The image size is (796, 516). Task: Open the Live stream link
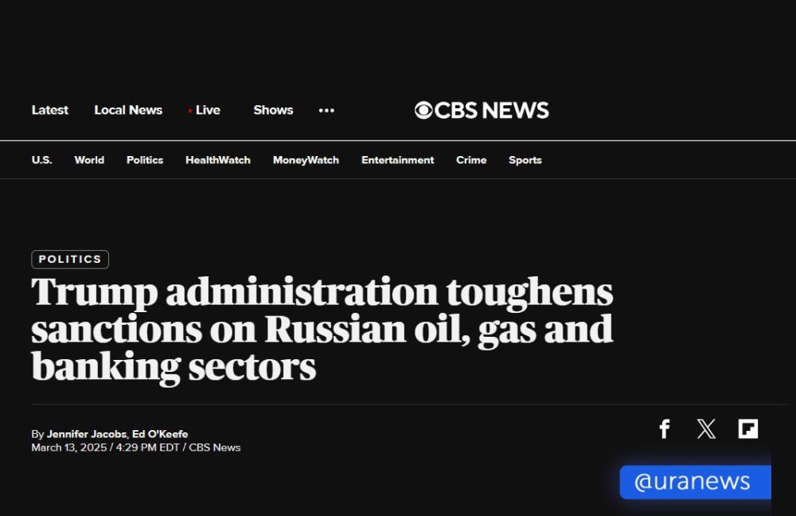[208, 110]
